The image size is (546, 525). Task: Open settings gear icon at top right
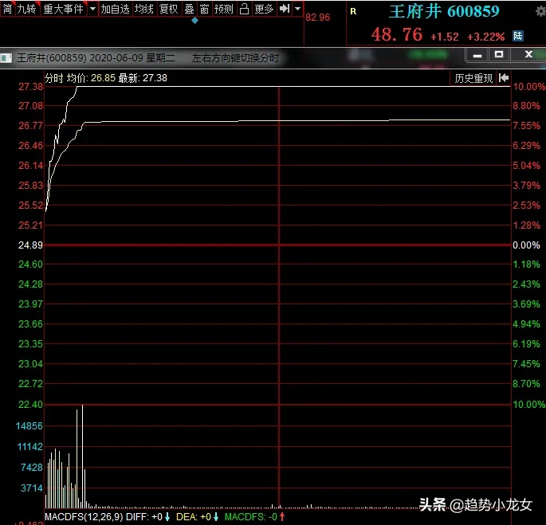[540, 11]
